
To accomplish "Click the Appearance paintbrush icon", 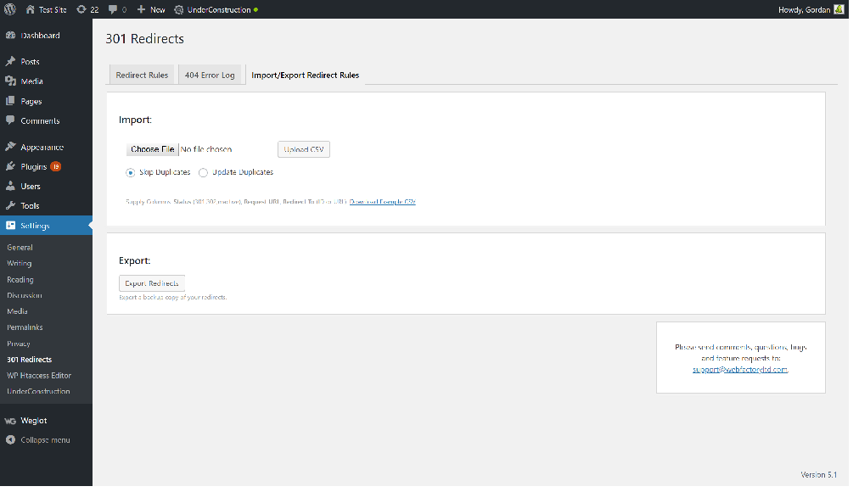I will coord(10,147).
